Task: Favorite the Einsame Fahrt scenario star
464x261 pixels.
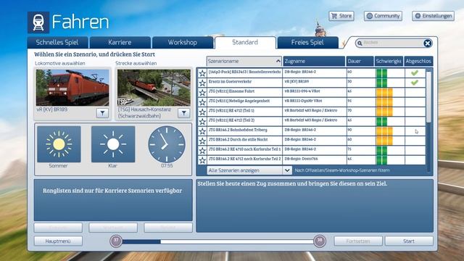Action: (202, 93)
